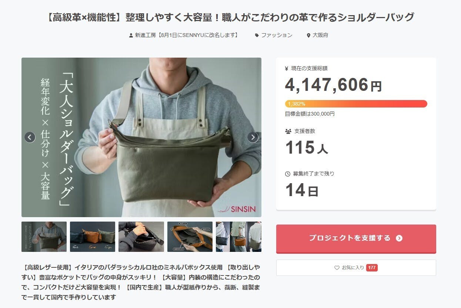Viewport: 461px width, 308px height.
Task: Open the ファッション category link
Action: tap(277, 35)
